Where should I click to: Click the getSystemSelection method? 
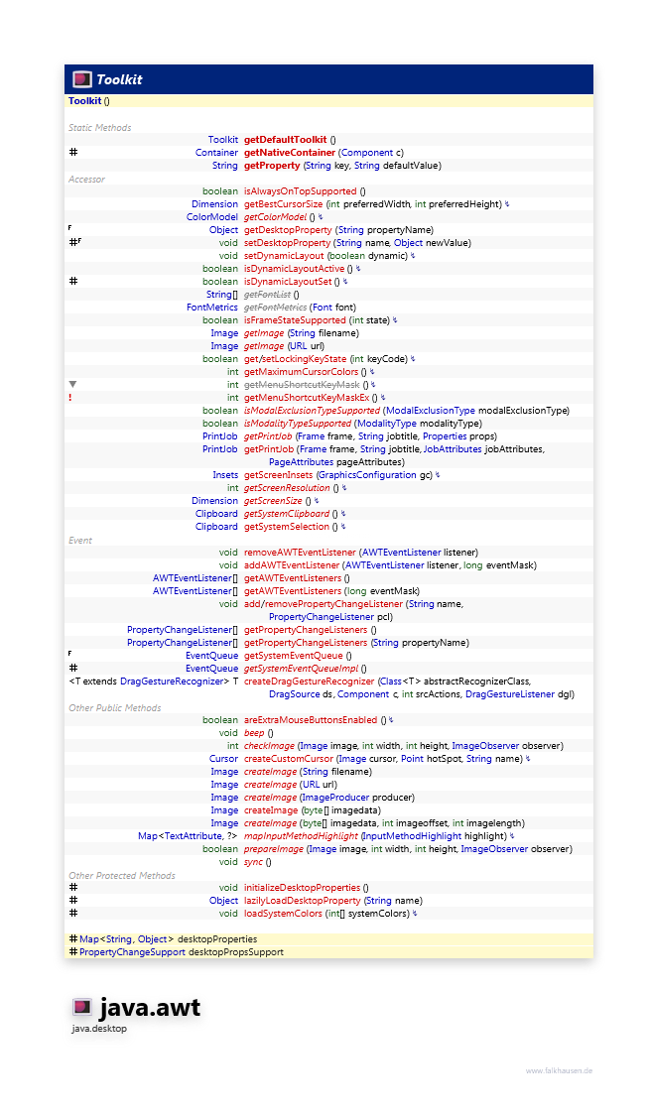(287, 527)
